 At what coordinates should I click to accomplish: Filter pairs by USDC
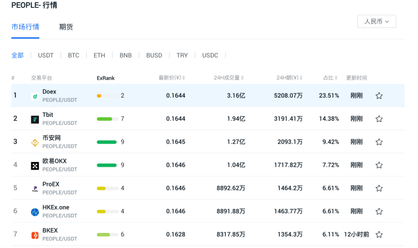pos(210,55)
